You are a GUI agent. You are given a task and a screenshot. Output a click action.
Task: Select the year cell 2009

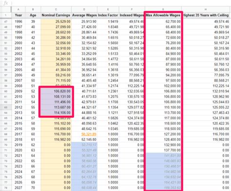coord(19,91)
